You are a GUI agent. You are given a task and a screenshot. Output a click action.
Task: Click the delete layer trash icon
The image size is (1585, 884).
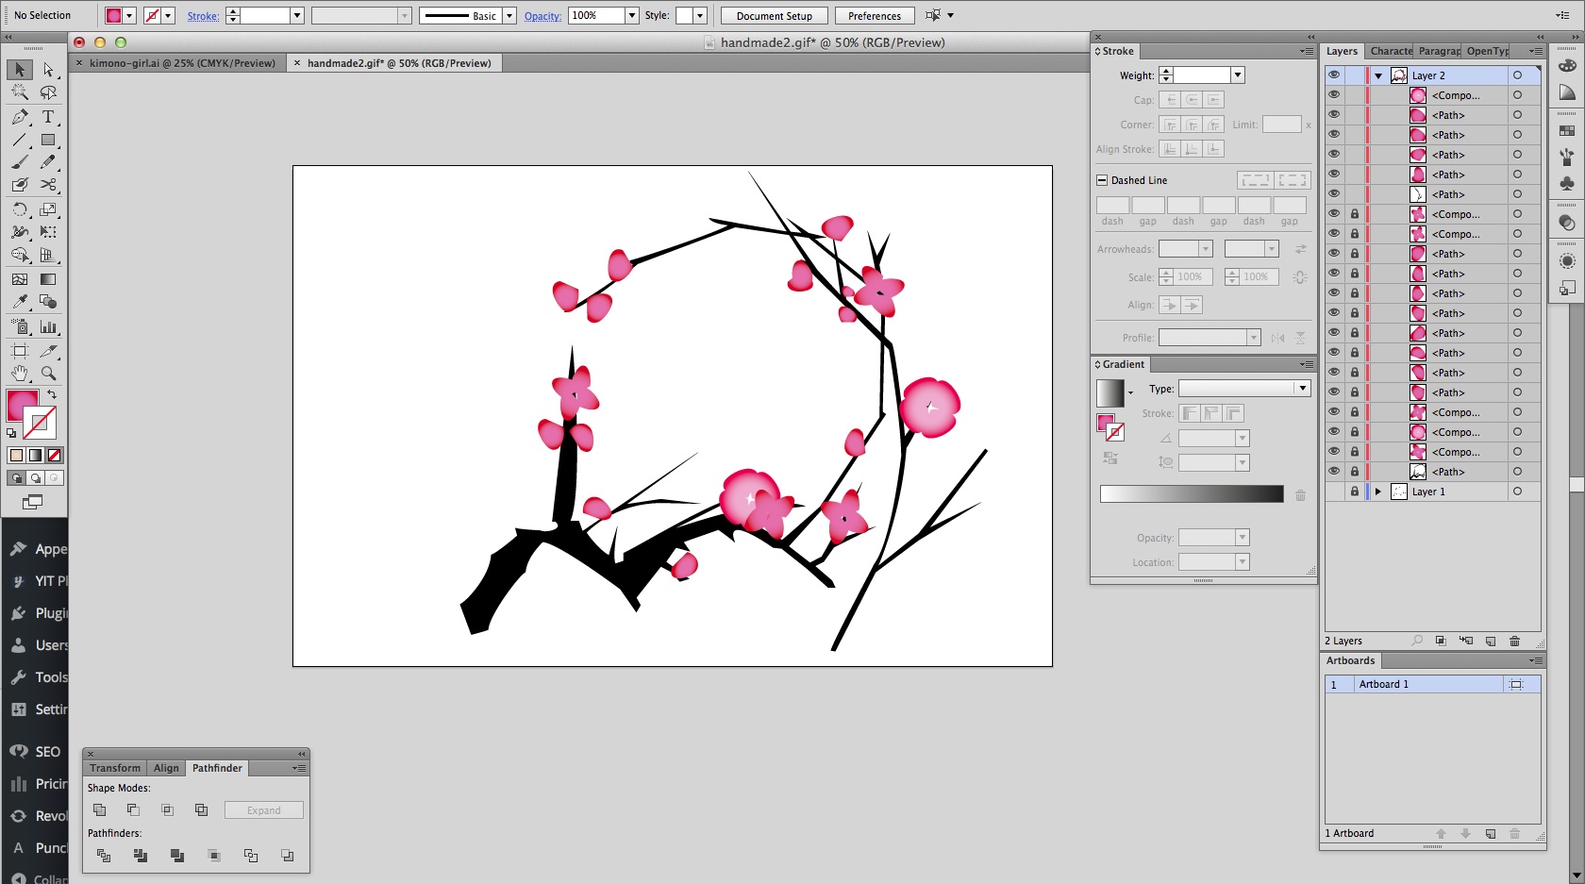click(1514, 641)
